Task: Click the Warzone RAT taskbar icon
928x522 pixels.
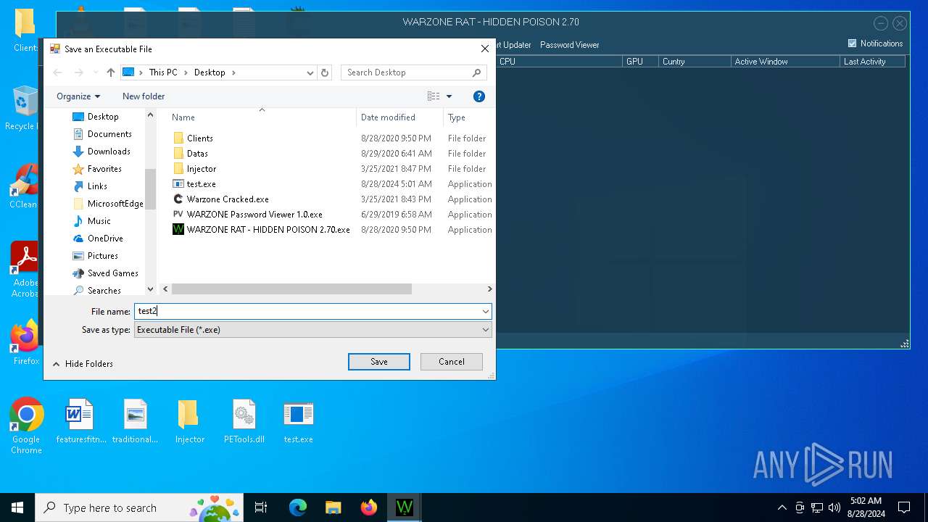Action: click(405, 507)
